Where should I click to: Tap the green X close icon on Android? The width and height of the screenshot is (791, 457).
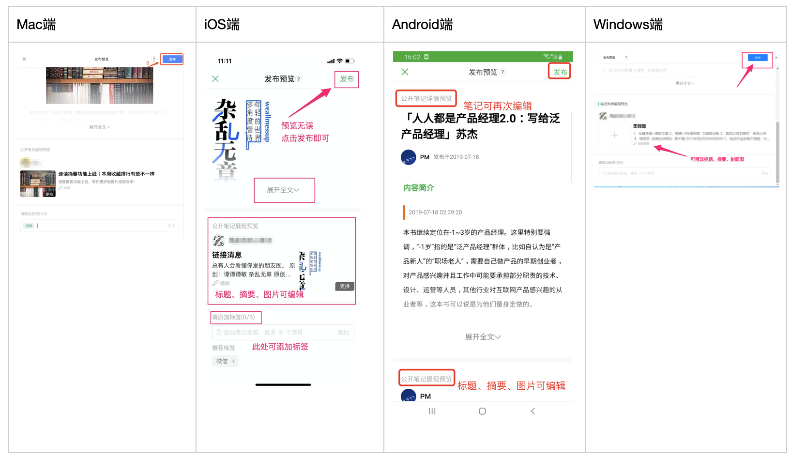coord(405,72)
